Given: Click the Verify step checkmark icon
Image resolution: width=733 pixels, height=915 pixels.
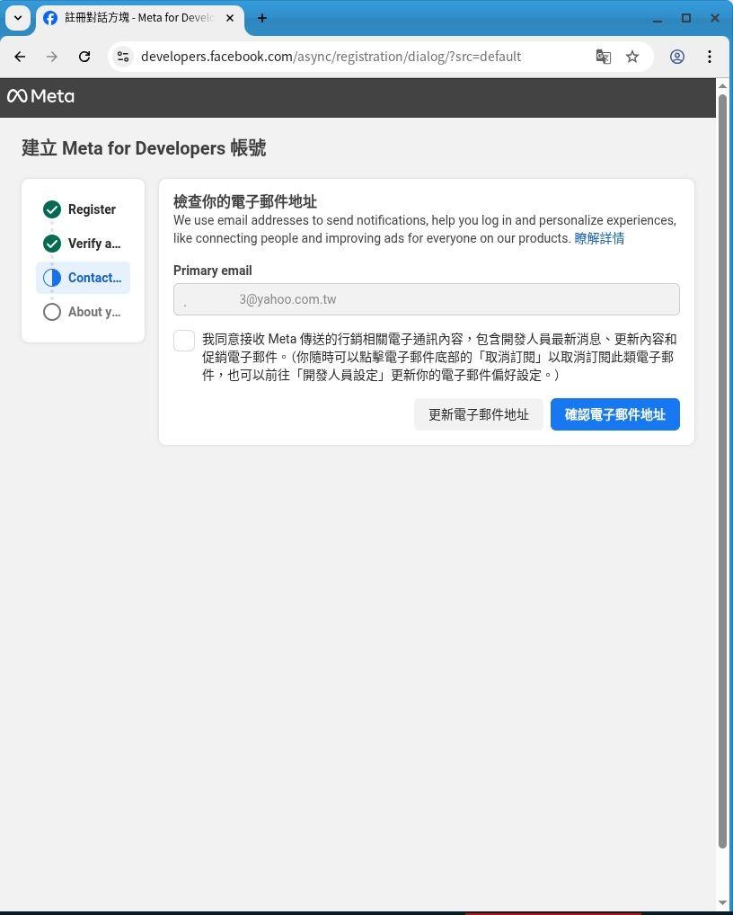Looking at the screenshot, I should 52,244.
